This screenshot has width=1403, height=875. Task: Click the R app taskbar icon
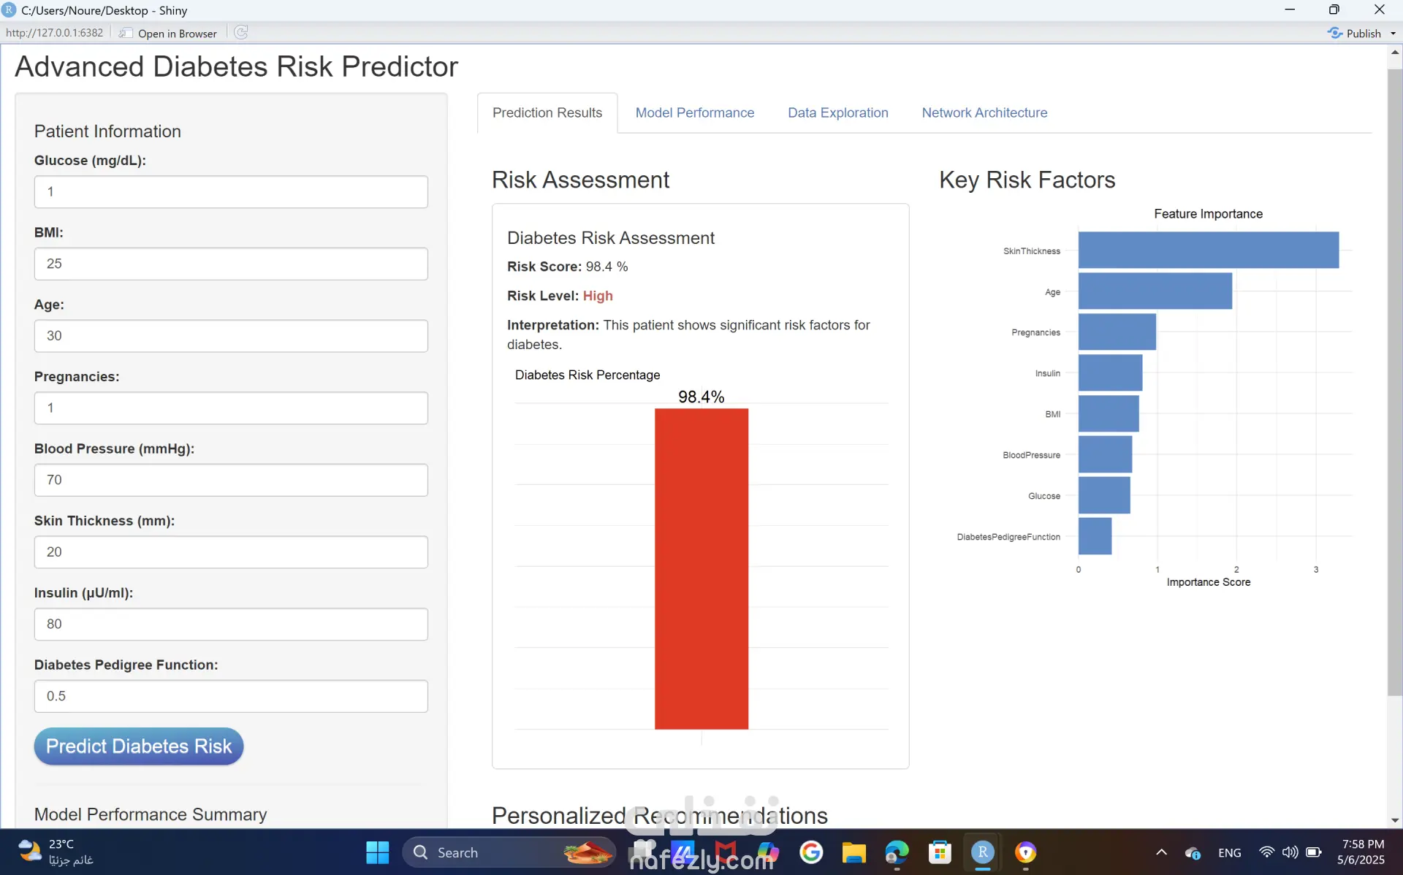[983, 852]
